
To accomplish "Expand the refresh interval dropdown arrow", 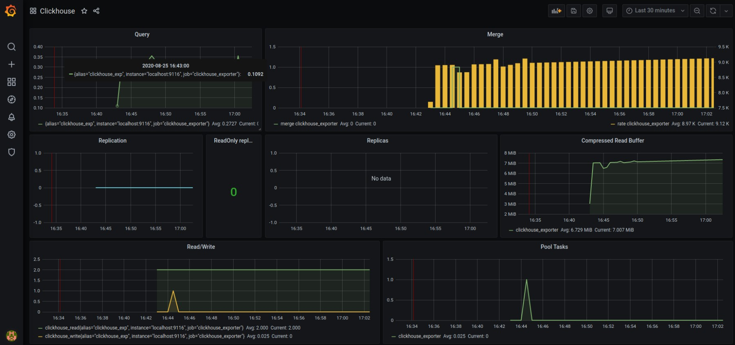I will click(726, 11).
